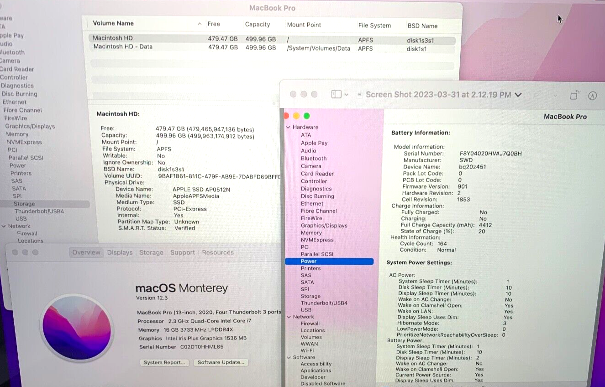Open the Displays tab in About This Mac
This screenshot has height=387, width=605.
(x=120, y=252)
